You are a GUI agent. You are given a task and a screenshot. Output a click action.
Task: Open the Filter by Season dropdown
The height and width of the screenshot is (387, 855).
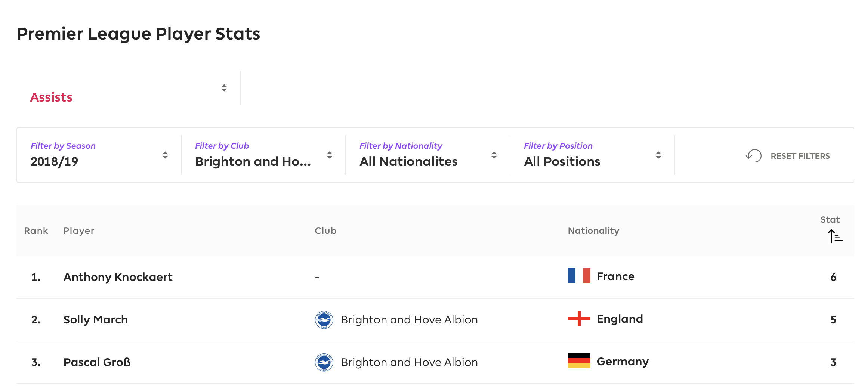(99, 155)
